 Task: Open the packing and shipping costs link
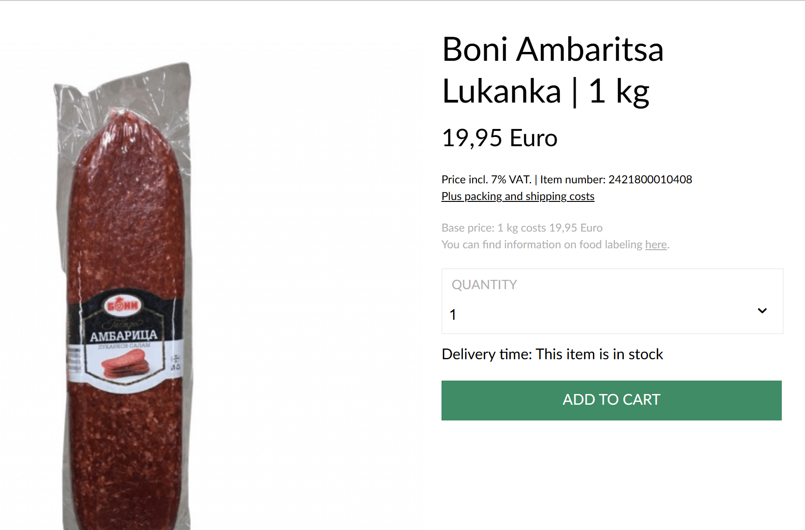click(518, 196)
